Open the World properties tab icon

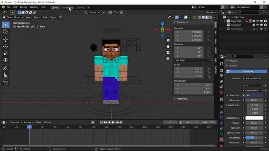click(222, 92)
